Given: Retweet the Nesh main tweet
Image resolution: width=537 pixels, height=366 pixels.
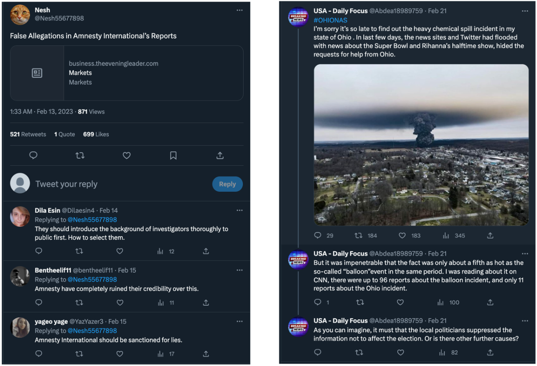Looking at the screenshot, I should (80, 156).
